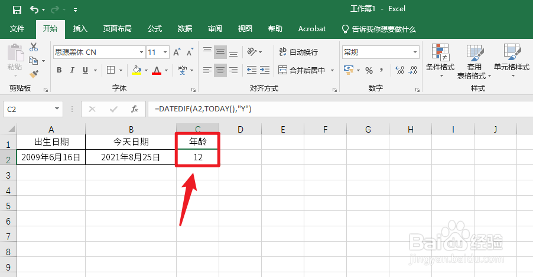This screenshot has height=277, width=533.
Task: Click the Orientation text angle icon
Action: point(252,51)
